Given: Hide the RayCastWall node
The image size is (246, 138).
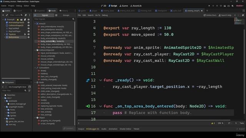Looking at the screenshot, I should pyautogui.click(x=28, y=28).
